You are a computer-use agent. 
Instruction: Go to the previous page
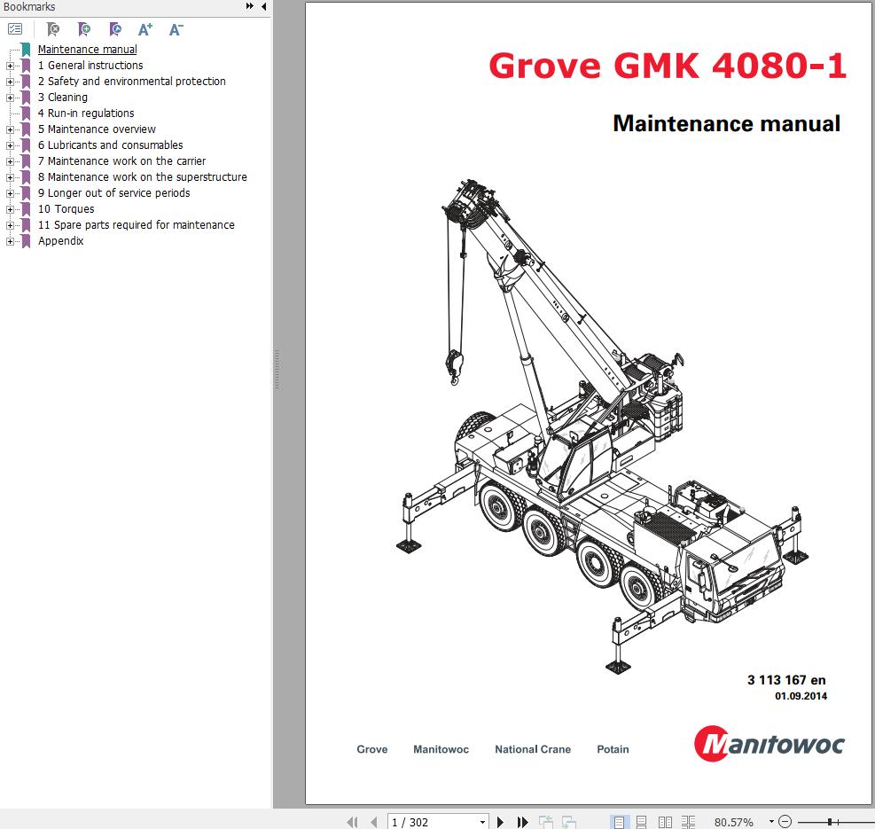[374, 822]
